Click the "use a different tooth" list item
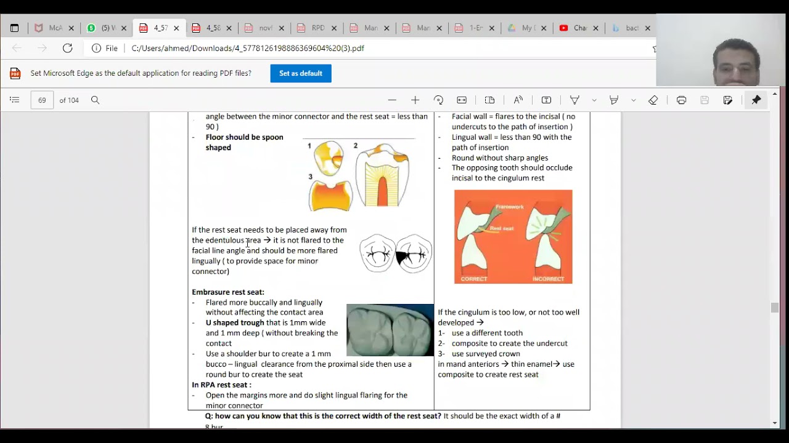789x443 pixels. [487, 333]
